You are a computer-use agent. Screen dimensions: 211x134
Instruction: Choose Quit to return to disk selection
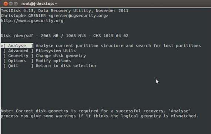pyautogui.click(x=18, y=66)
